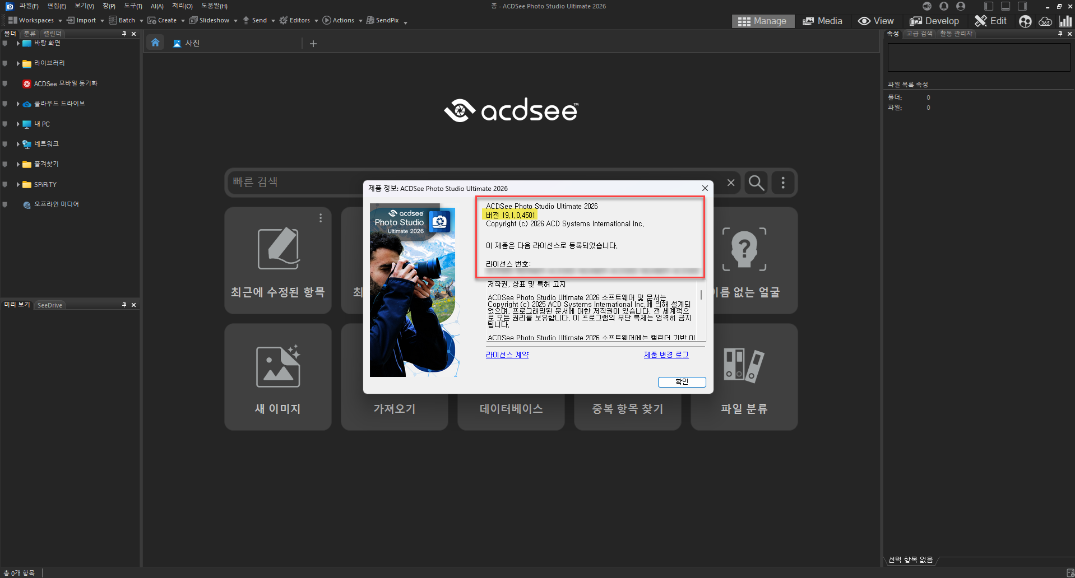Switch to Edit mode

(990, 21)
